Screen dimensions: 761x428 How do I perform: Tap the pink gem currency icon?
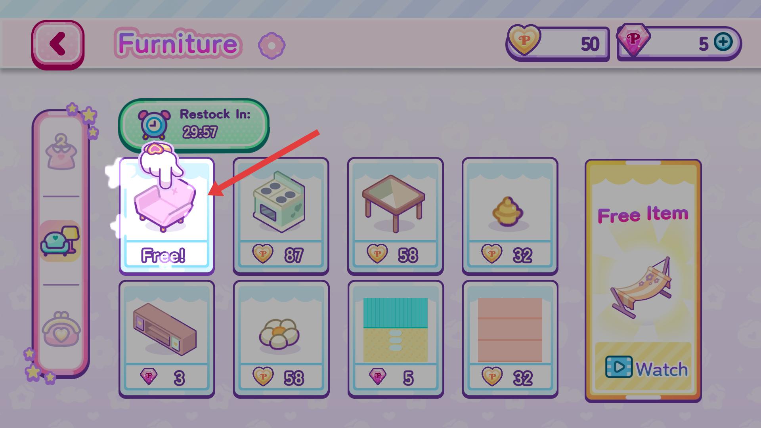633,40
